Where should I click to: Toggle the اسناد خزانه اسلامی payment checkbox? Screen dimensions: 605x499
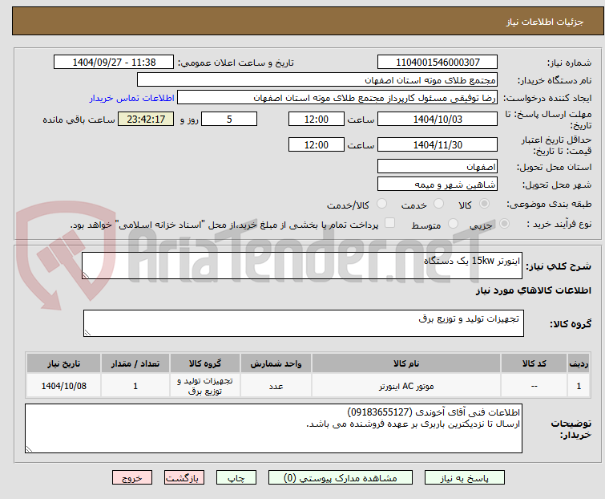[x=390, y=223]
